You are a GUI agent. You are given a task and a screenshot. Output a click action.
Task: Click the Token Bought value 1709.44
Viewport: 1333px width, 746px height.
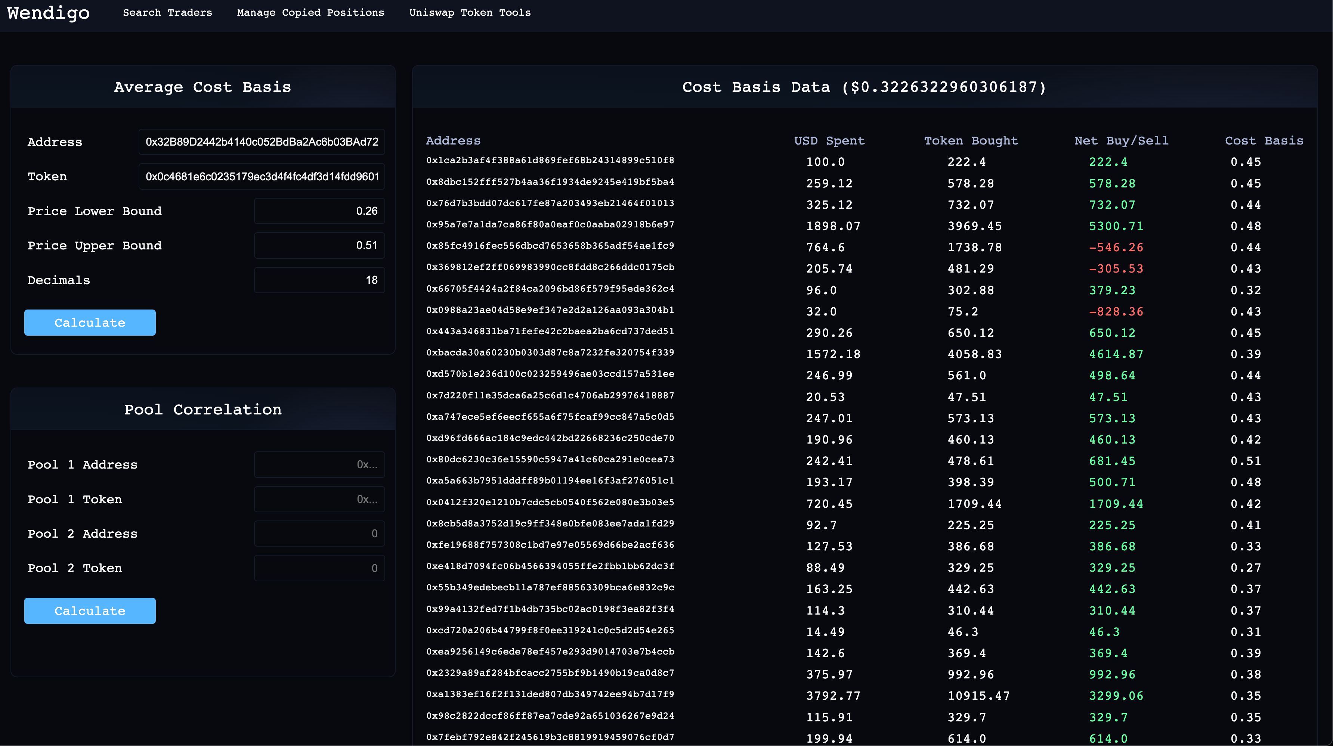[x=975, y=504]
